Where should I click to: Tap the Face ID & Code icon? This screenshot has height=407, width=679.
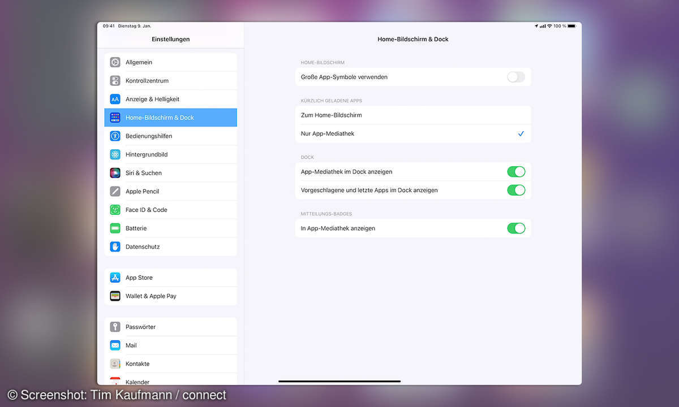coord(115,210)
